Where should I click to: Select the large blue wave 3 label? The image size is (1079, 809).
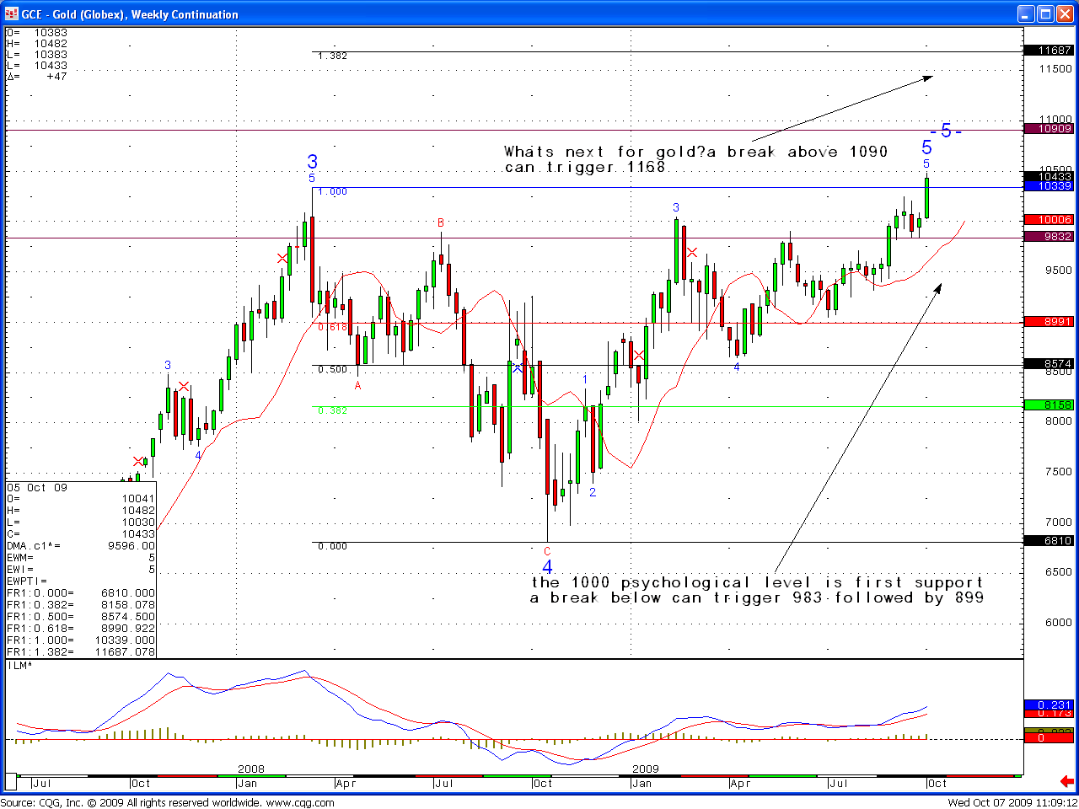pyautogui.click(x=313, y=162)
